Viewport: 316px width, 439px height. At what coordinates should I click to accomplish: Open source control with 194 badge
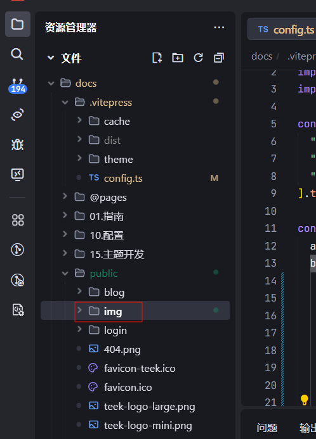(x=18, y=86)
